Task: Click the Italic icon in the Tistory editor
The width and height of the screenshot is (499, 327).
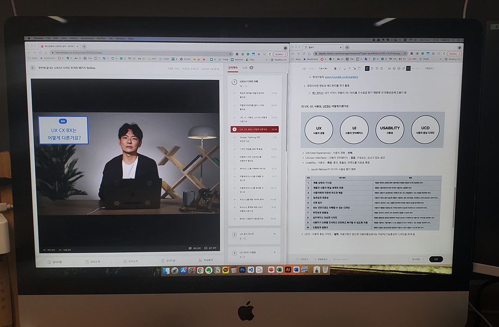Action: (340, 68)
